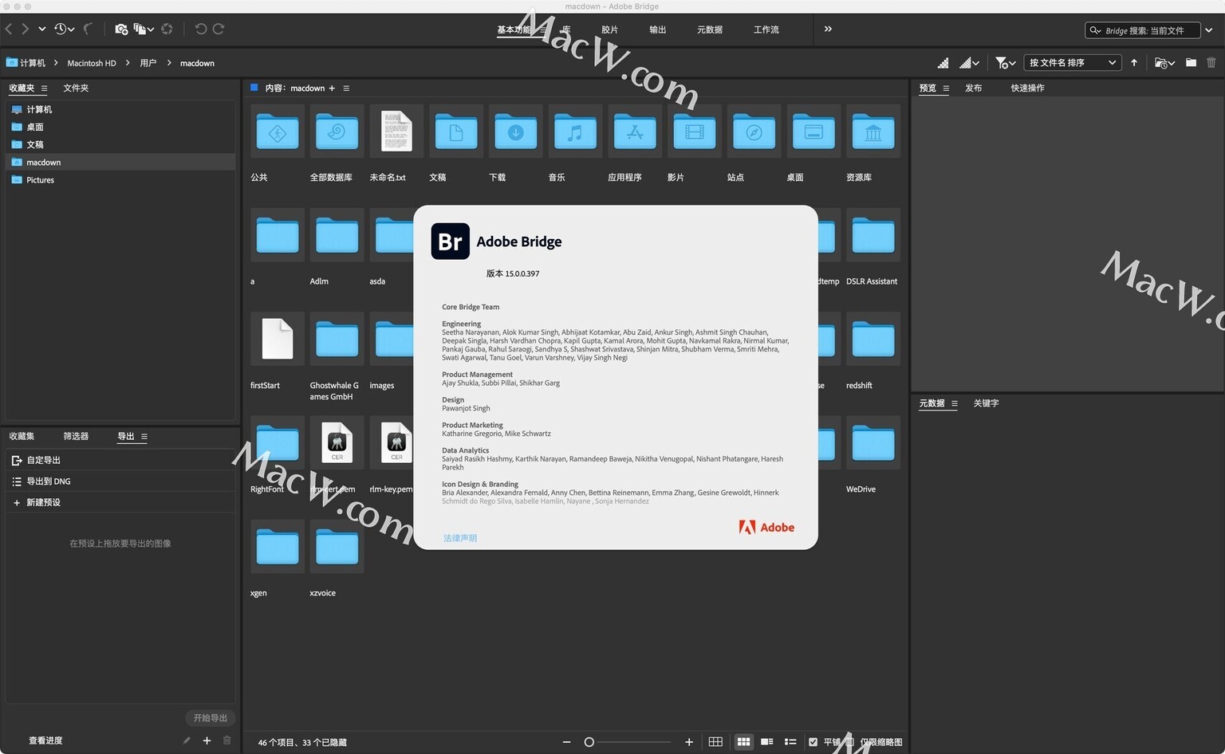Select the 下载 folder thumbnail

tap(516, 132)
